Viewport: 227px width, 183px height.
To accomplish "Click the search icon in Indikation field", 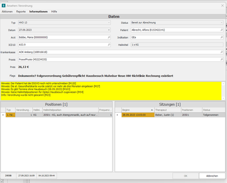I will pyautogui.click(x=222, y=37).
